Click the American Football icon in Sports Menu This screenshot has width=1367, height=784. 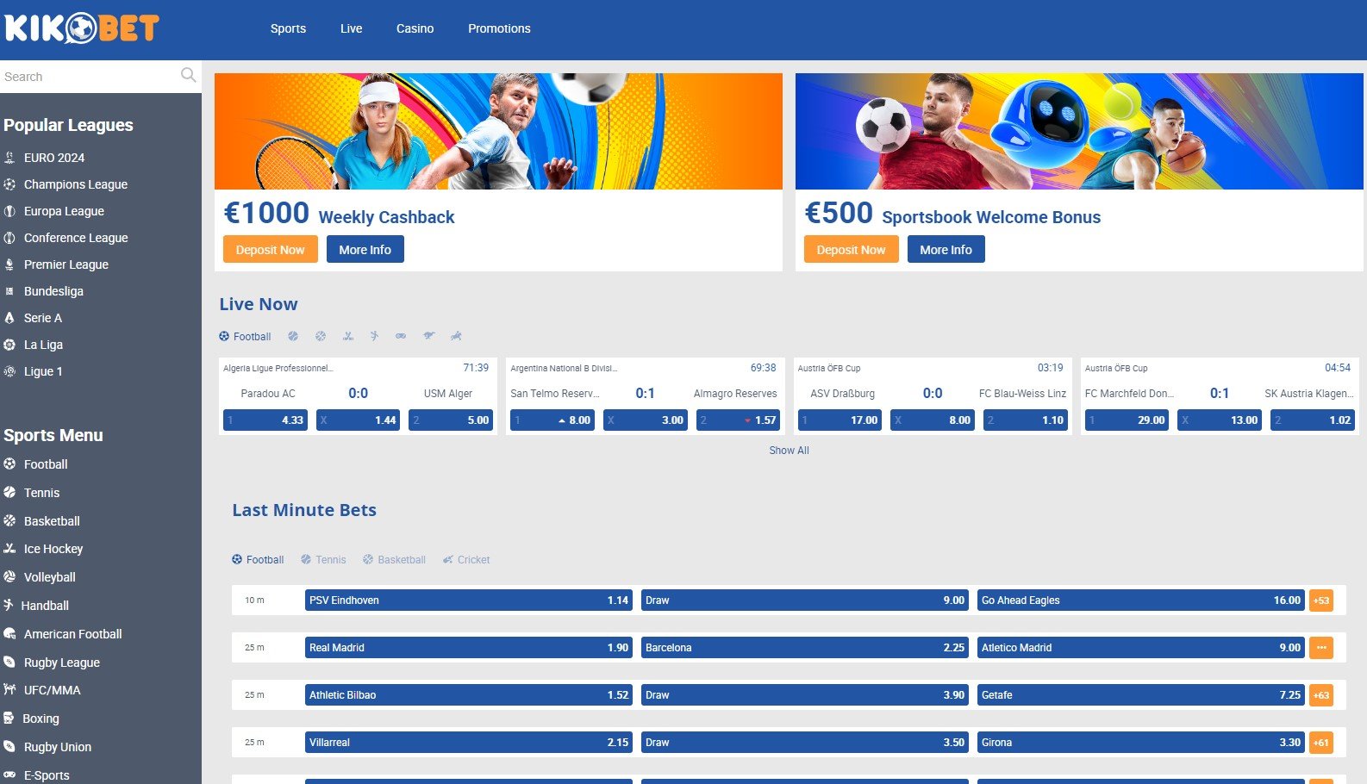pos(9,633)
